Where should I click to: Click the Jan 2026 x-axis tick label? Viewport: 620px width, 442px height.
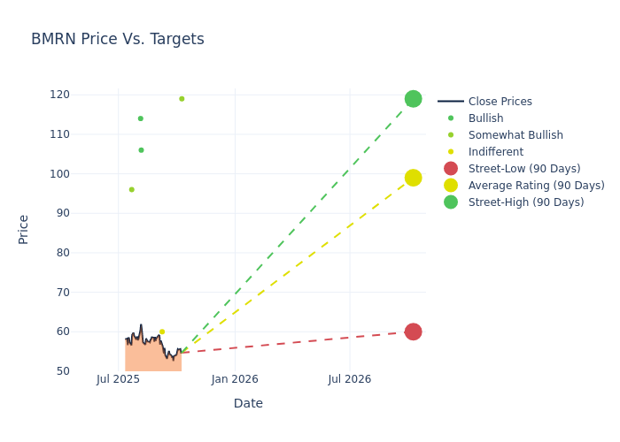(235, 379)
